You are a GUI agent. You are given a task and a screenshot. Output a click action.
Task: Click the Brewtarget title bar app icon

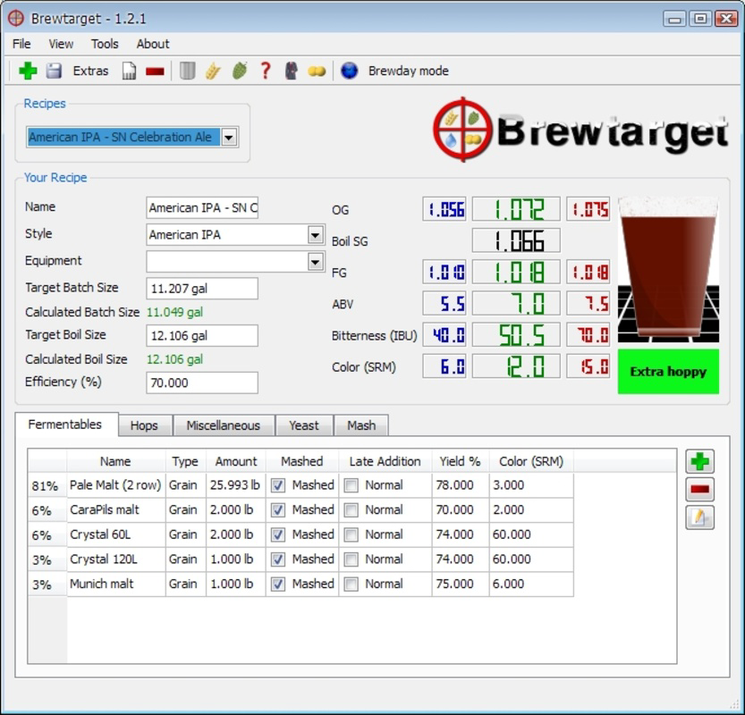tap(16, 19)
